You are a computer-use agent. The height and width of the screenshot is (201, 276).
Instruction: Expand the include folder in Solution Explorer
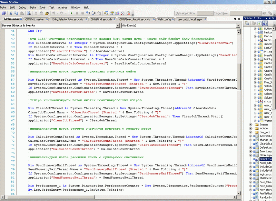click(x=250, y=128)
